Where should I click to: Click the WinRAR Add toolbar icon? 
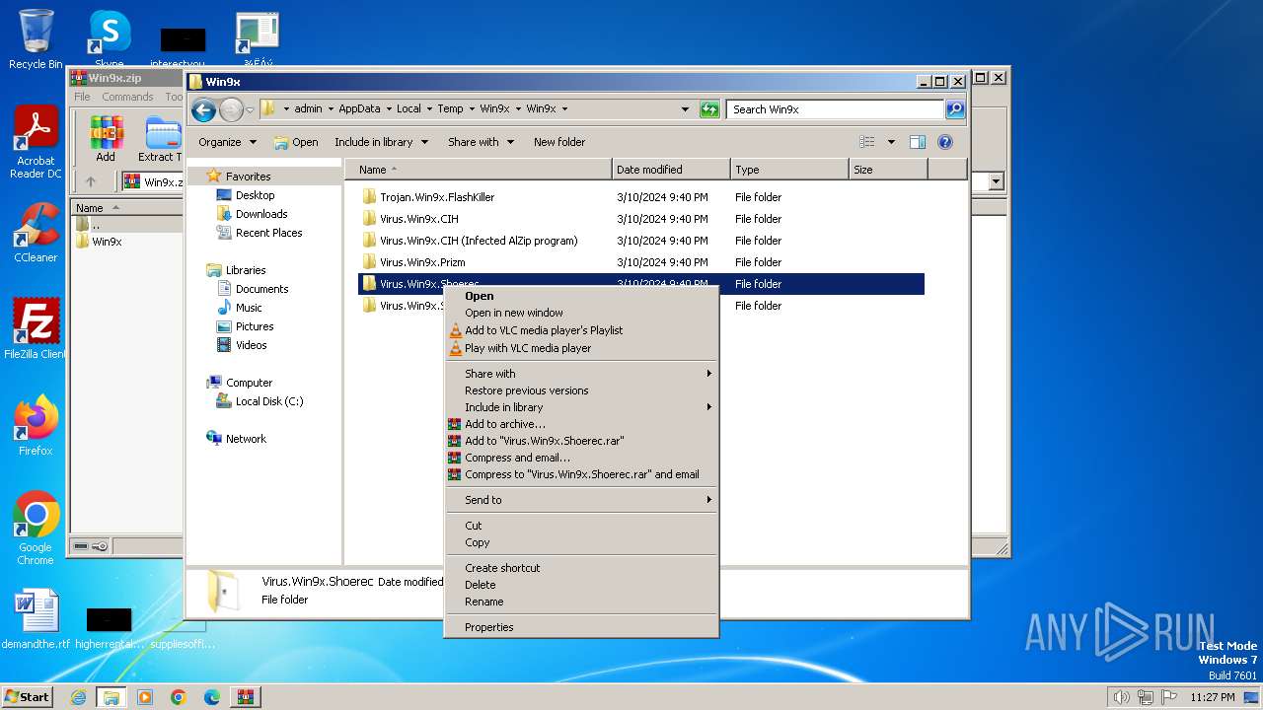pos(106,139)
